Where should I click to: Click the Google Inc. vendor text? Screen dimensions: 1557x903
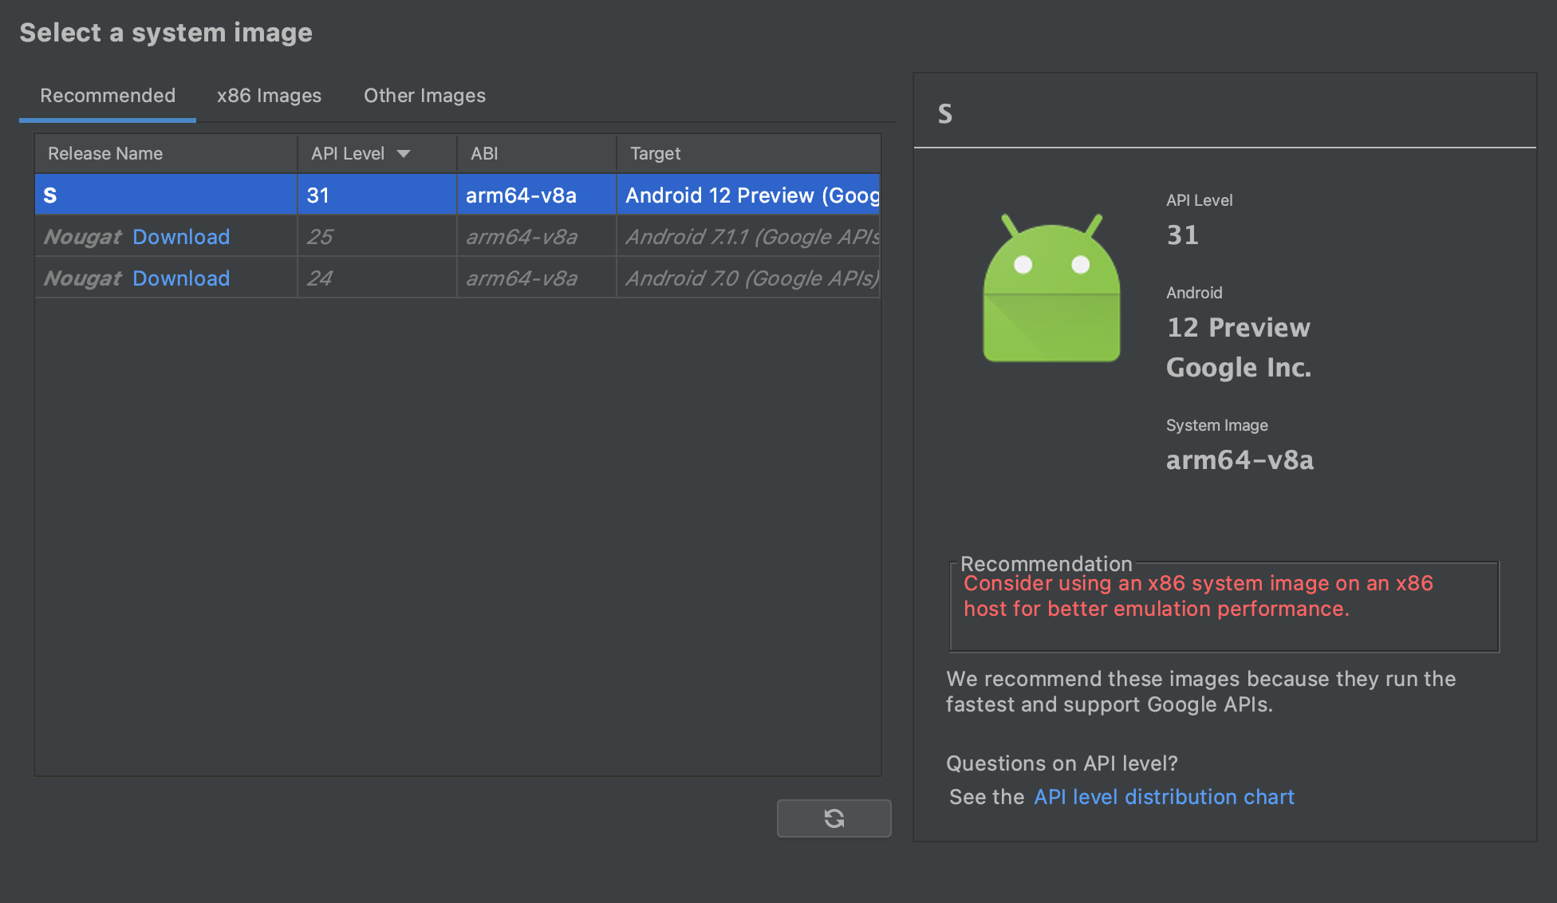[1239, 367]
